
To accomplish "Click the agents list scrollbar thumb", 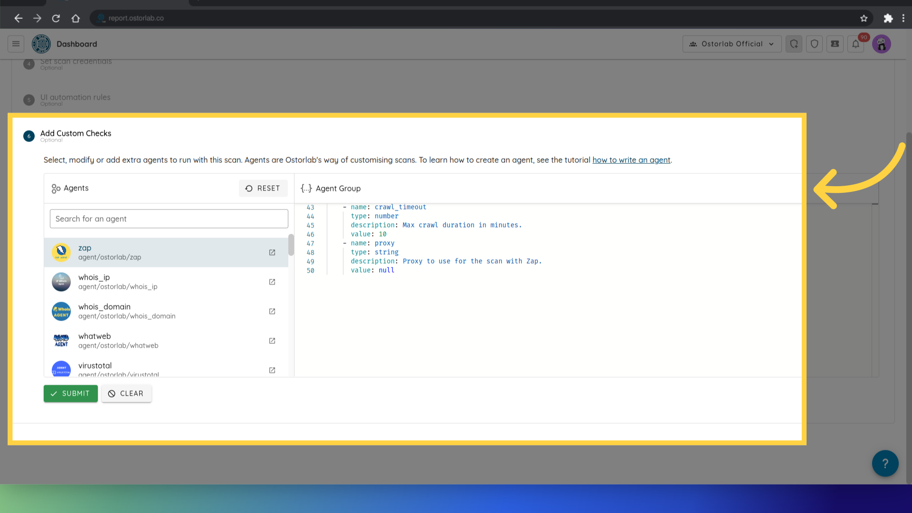I will [x=291, y=245].
